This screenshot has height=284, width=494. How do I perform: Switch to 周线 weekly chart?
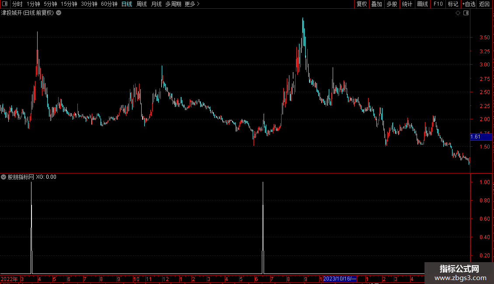pyautogui.click(x=142, y=4)
